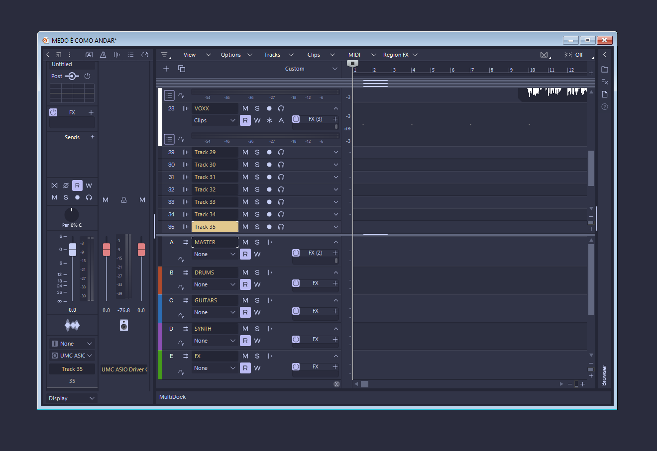Click the Display button in inspector
Image resolution: width=657 pixels, height=451 pixels.
point(72,398)
